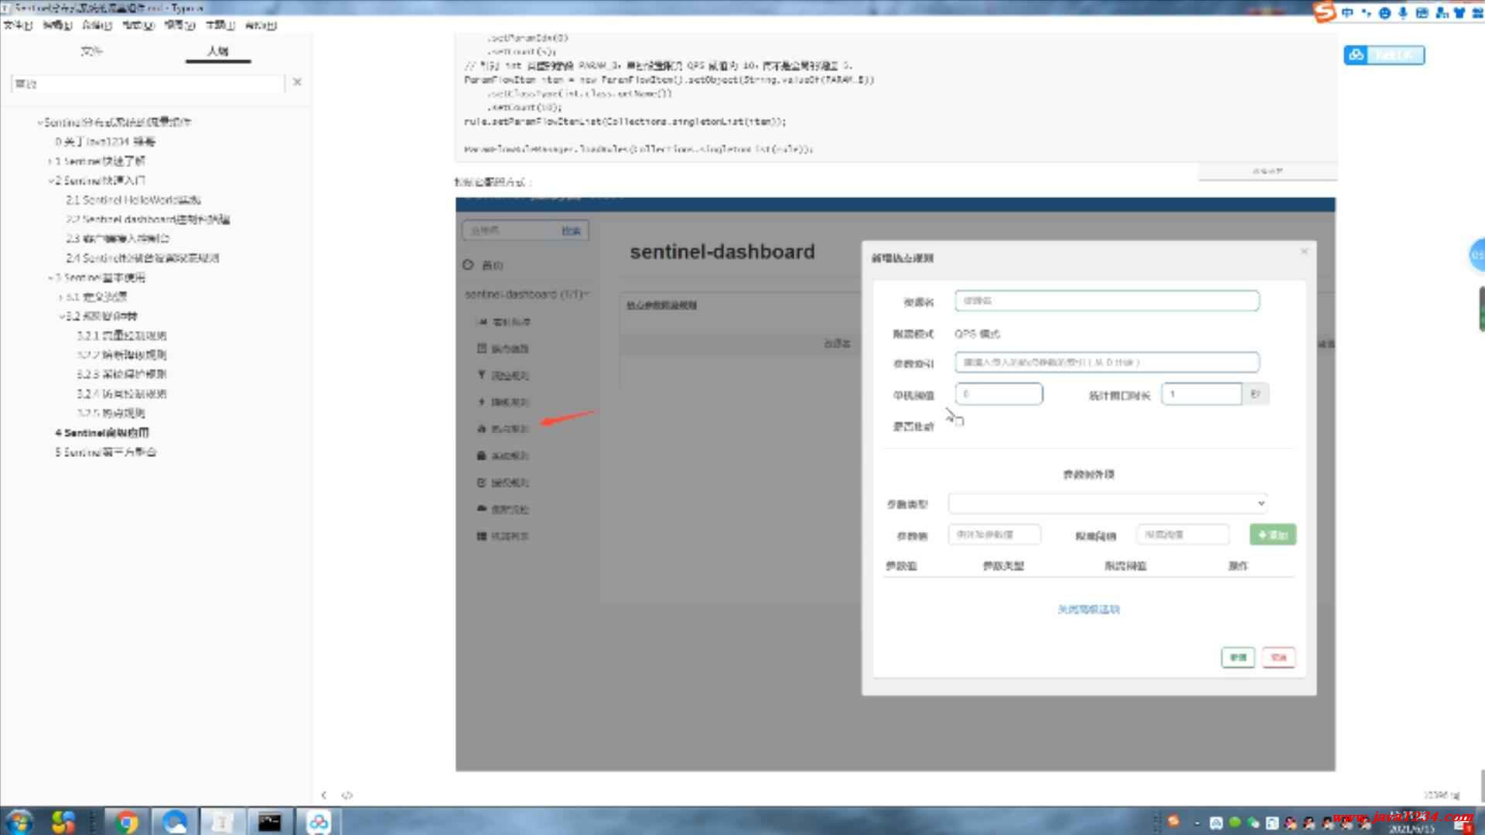Viewport: 1485px width, 835px height.
Task: Collapse the 3.2 outline section arrow
Action: 61,316
